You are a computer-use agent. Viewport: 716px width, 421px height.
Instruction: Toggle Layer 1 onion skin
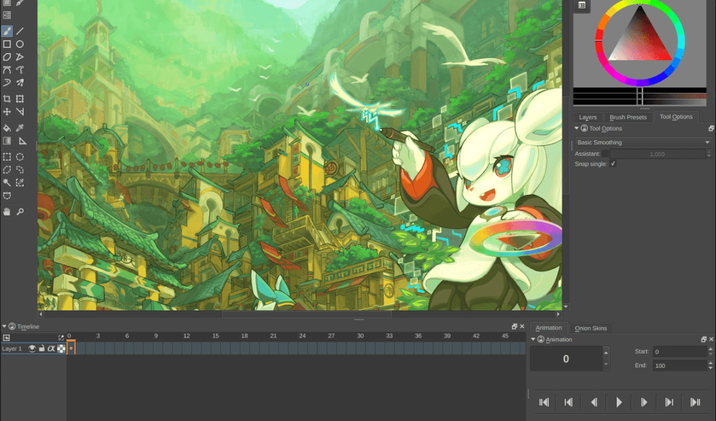click(61, 349)
